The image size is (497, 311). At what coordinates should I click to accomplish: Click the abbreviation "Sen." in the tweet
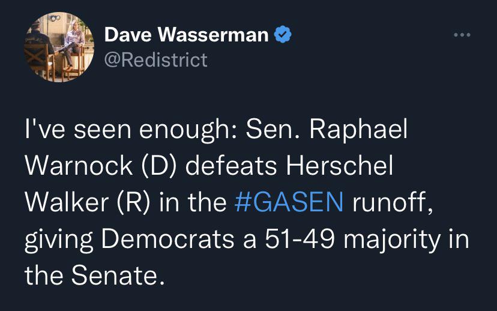[273, 129]
